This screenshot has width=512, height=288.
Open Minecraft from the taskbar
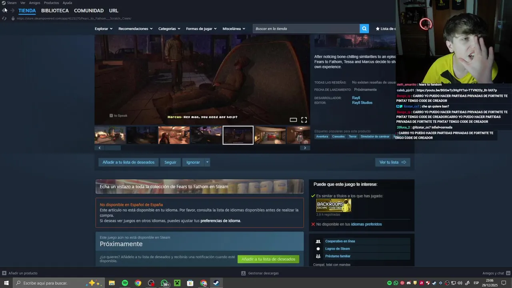(x=177, y=283)
